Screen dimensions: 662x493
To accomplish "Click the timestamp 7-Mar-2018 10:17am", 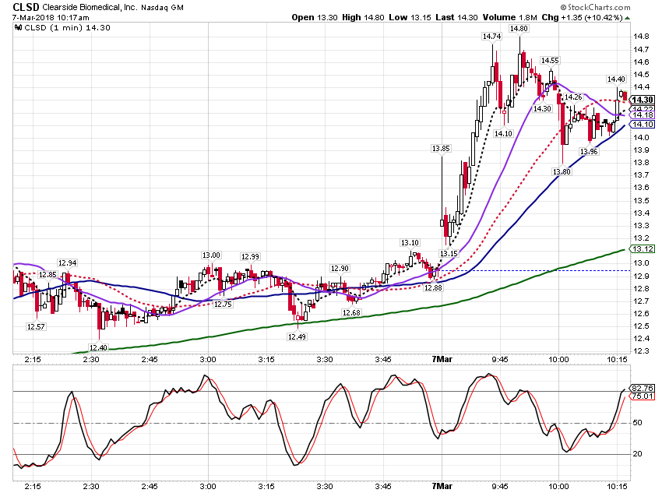I will [51, 17].
